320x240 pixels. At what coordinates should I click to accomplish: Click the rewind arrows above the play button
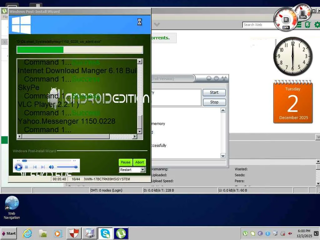(x=18, y=161)
